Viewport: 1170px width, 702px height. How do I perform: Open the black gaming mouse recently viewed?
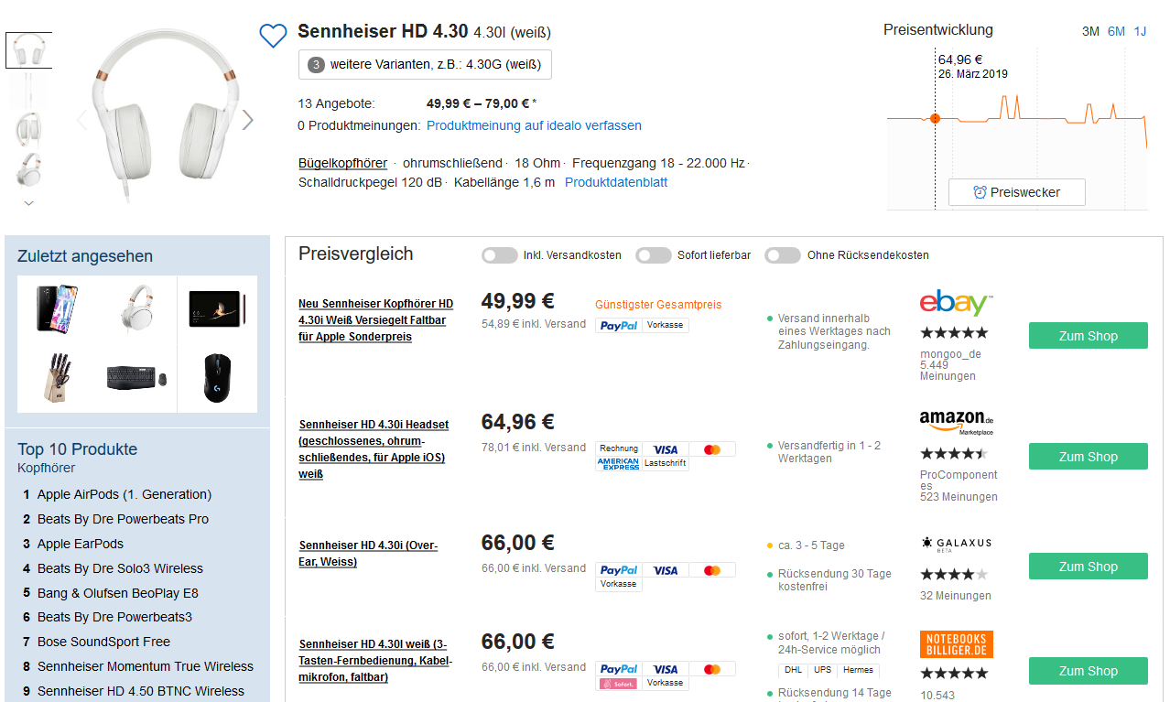point(218,377)
